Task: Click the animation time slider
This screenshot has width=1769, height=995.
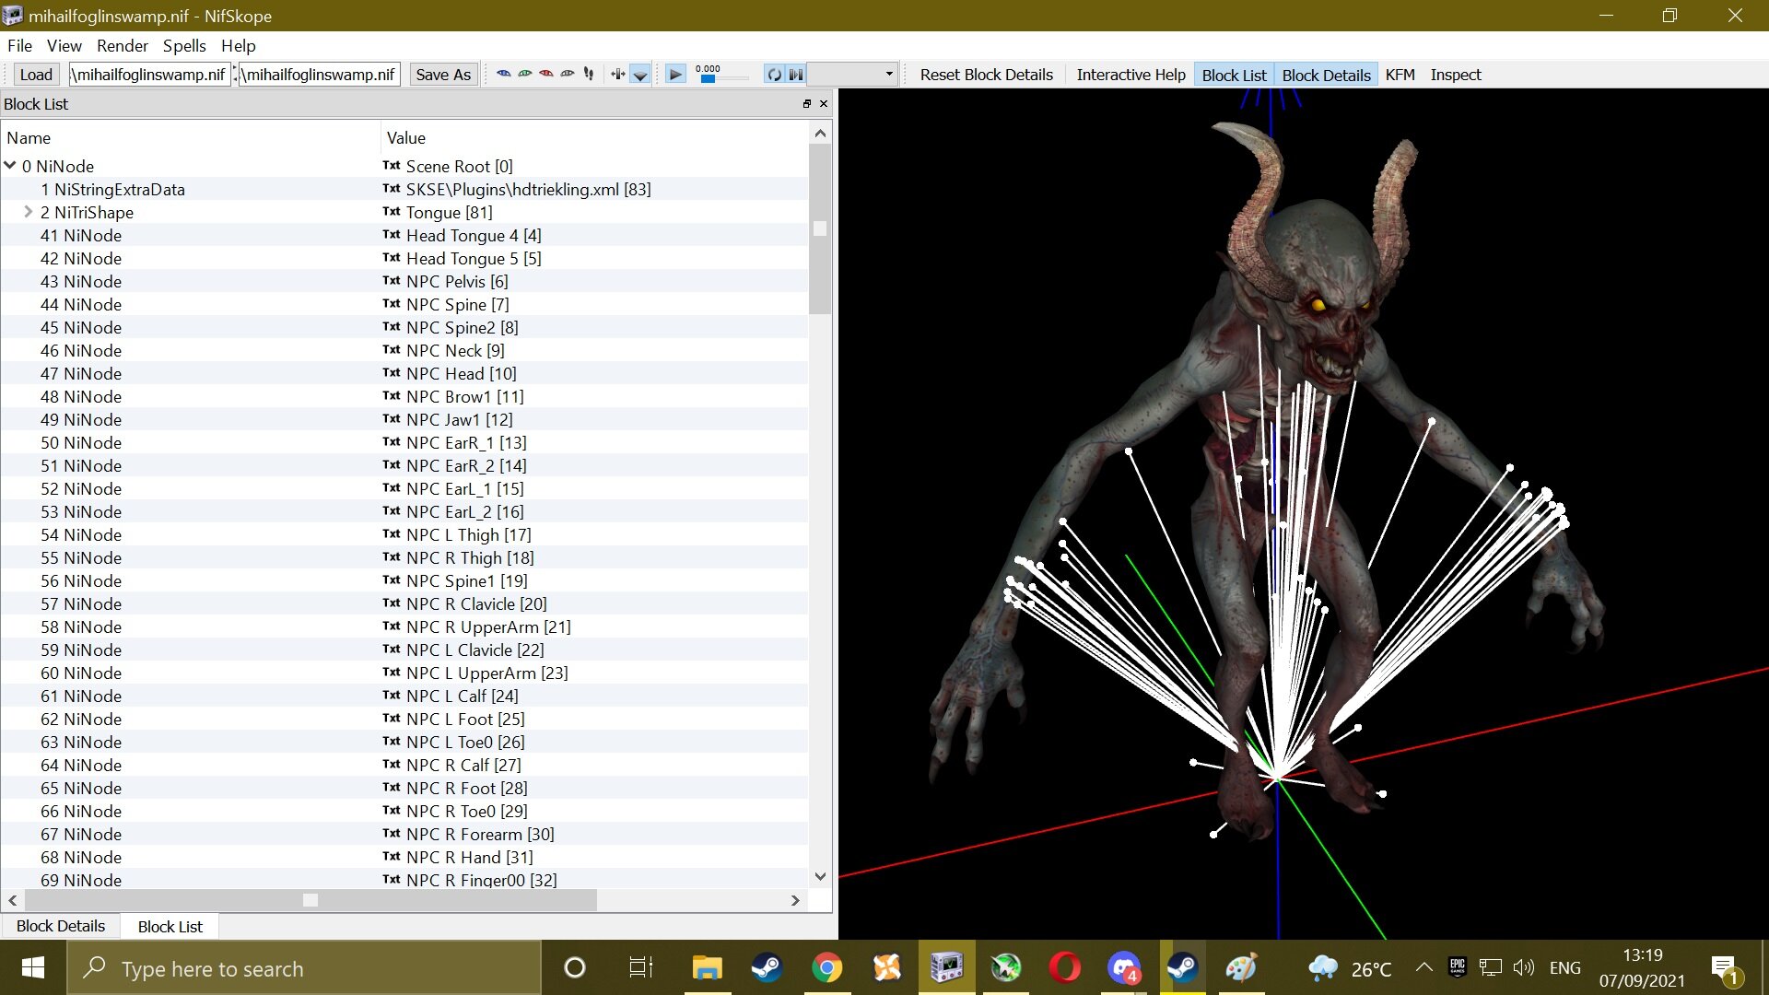Action: (x=722, y=79)
